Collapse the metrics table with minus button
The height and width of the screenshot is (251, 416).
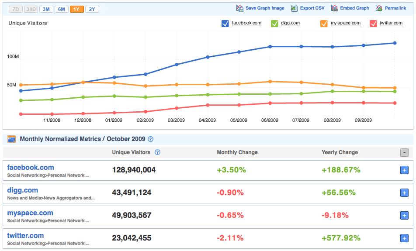404,152
